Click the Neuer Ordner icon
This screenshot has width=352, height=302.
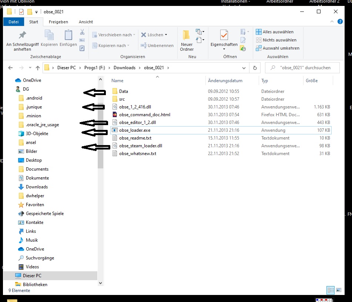(187, 36)
